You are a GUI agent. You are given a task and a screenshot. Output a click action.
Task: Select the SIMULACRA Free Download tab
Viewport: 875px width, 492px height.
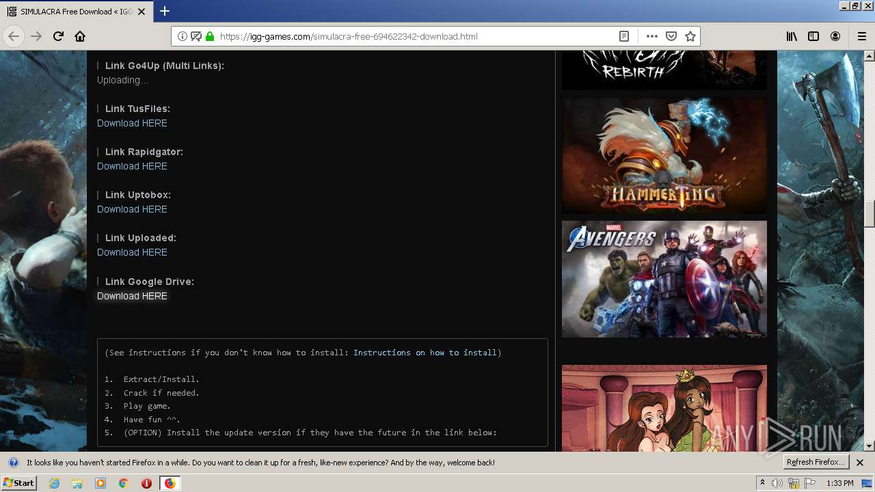(75, 12)
